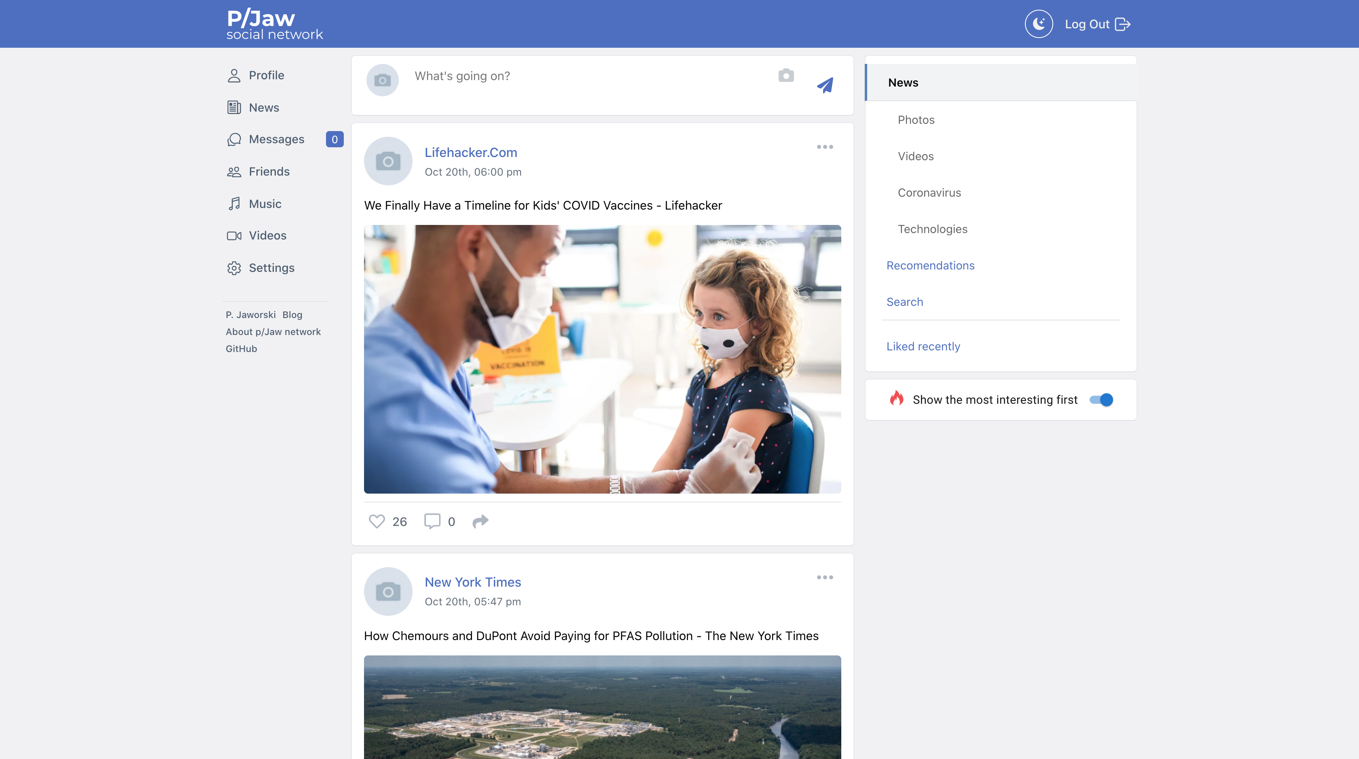Select Videos in the right panel

tap(916, 156)
